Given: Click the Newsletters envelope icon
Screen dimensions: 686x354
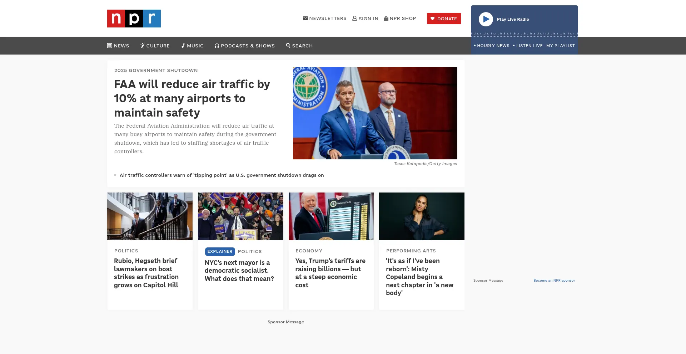Looking at the screenshot, I should [x=305, y=19].
